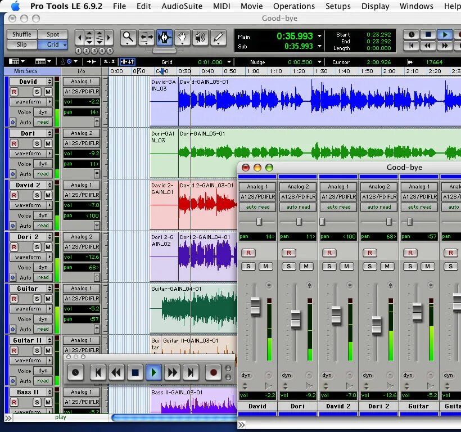
Task: Click the Online clock icon in top toolbar
Action: pyautogui.click(x=412, y=35)
